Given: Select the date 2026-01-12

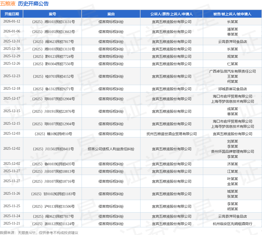Looking at the screenshot, I should coord(12,21).
